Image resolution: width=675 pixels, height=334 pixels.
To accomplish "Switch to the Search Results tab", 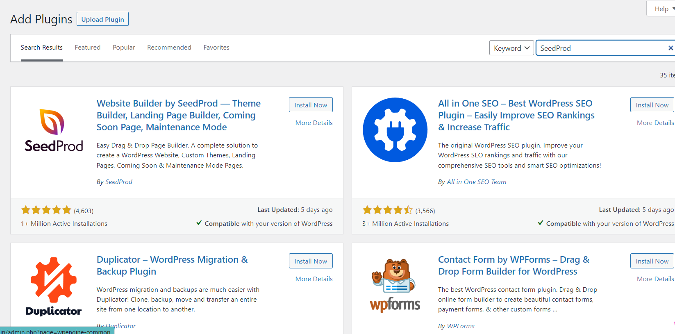I will pos(42,48).
